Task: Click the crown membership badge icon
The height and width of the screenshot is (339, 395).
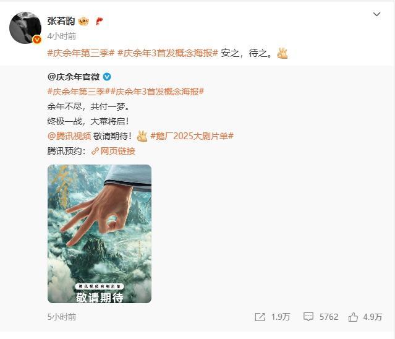Action: 83,21
